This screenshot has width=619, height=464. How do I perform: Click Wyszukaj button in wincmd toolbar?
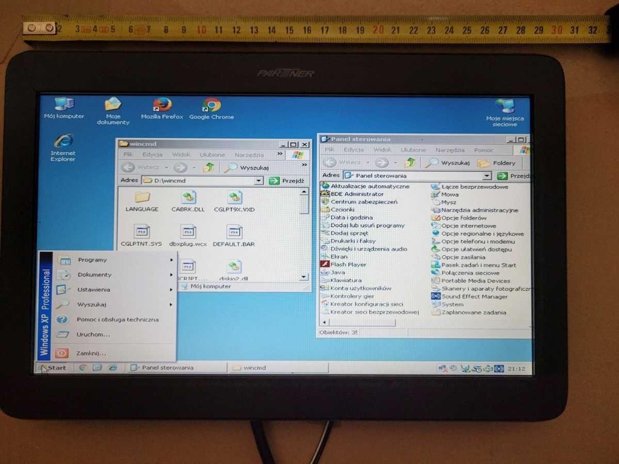(247, 168)
